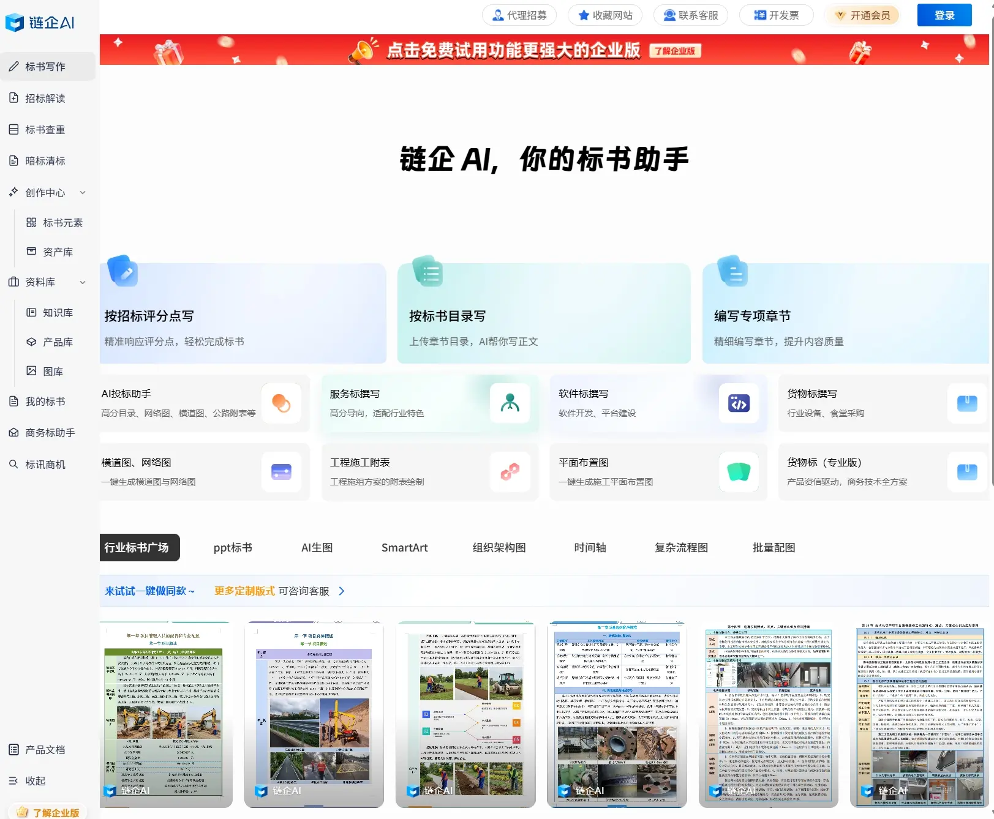This screenshot has height=819, width=994.
Task: Switch to AI生图 tab
Action: click(317, 548)
